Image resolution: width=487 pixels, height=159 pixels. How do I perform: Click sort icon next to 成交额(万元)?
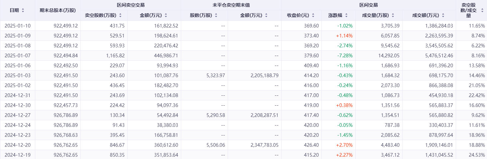(x=443, y=15)
